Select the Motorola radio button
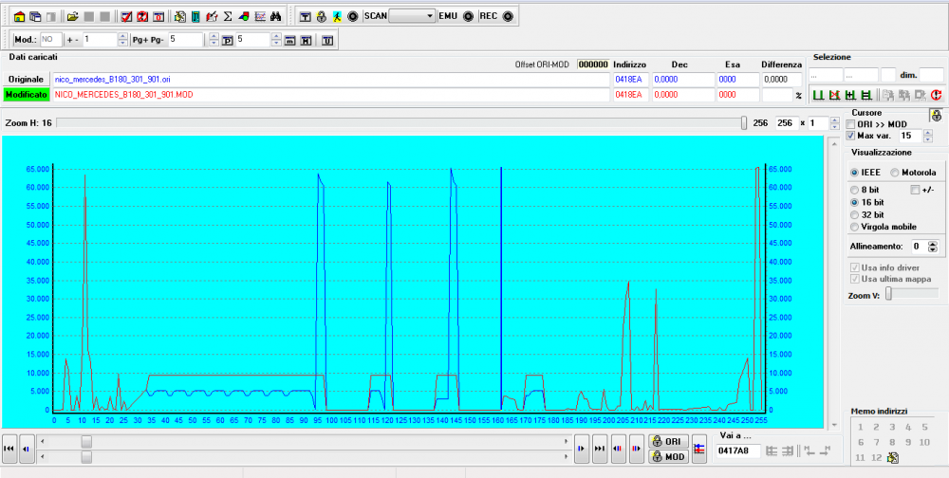 (x=894, y=173)
